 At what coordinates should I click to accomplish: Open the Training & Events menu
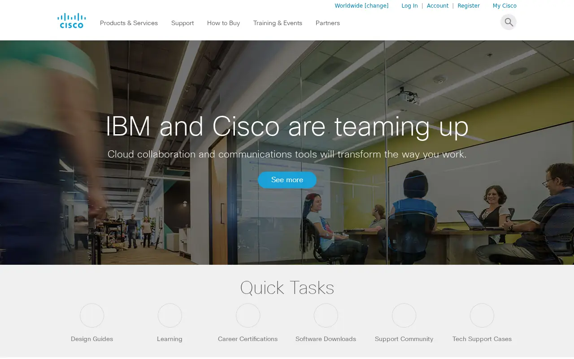(x=278, y=23)
